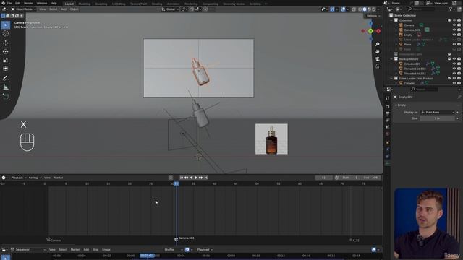This screenshot has height=260, width=463.
Task: Select the Annotate tool
Action: (x=5, y=78)
